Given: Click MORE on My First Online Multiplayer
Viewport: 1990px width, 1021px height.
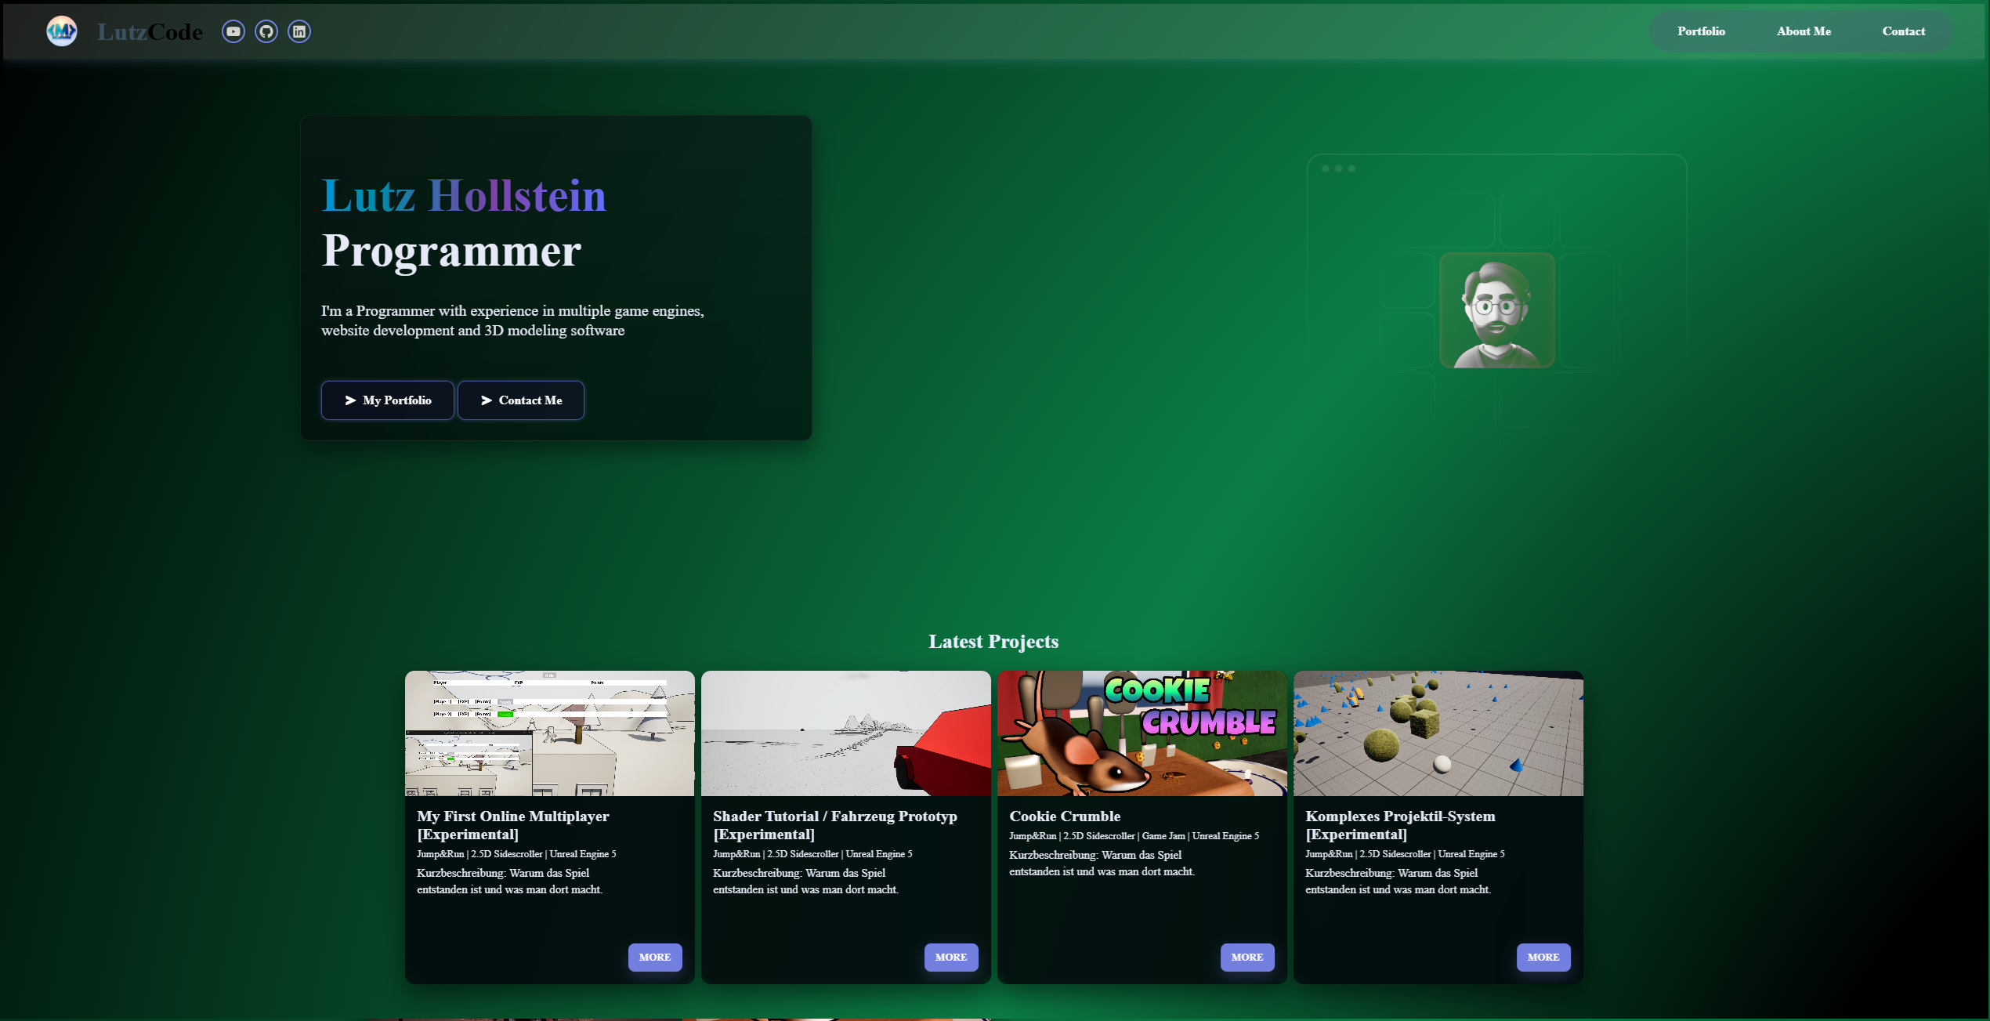Looking at the screenshot, I should 655,957.
